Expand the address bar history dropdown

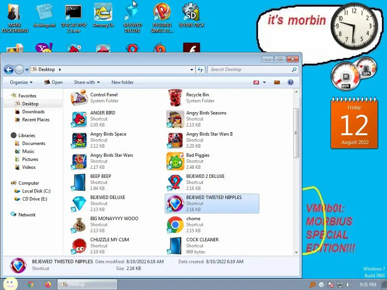[192, 70]
